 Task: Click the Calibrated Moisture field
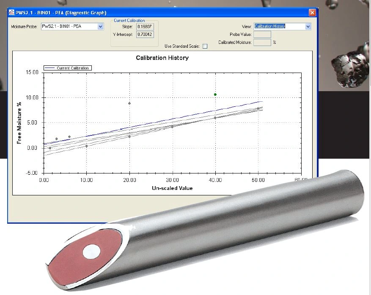pos(262,42)
